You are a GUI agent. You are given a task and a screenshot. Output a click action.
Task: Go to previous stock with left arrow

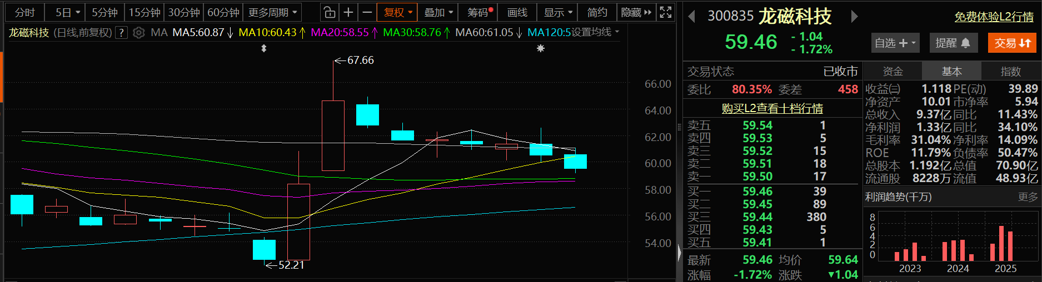tap(692, 17)
